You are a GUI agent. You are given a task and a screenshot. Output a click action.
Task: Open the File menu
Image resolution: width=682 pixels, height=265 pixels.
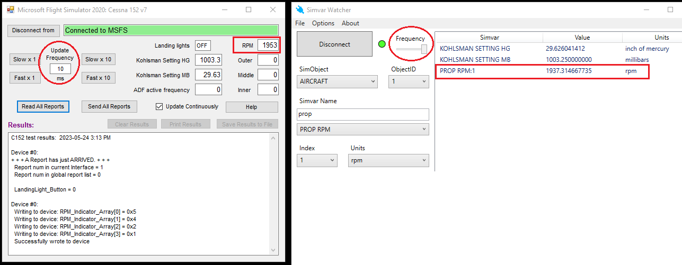pos(300,23)
